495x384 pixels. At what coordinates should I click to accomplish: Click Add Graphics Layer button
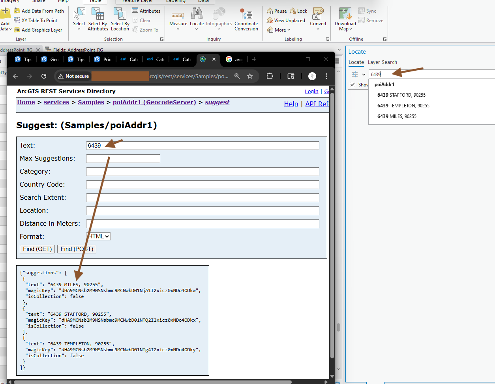[38, 30]
